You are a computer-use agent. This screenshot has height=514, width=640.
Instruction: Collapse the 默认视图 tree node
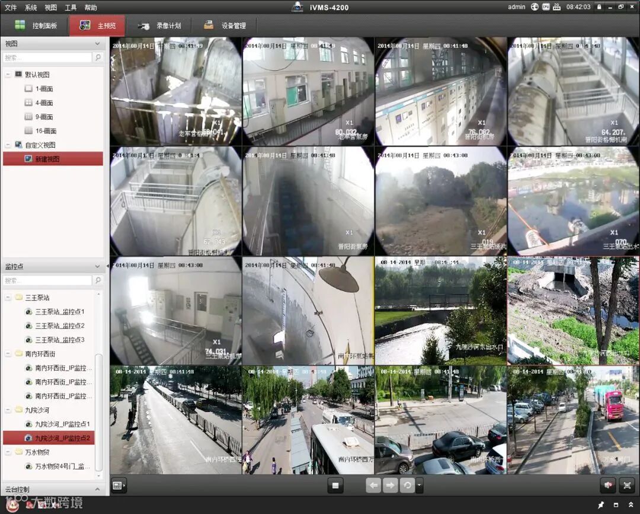point(8,74)
